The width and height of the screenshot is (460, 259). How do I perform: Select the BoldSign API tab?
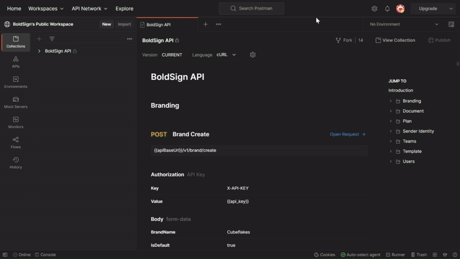167,25
